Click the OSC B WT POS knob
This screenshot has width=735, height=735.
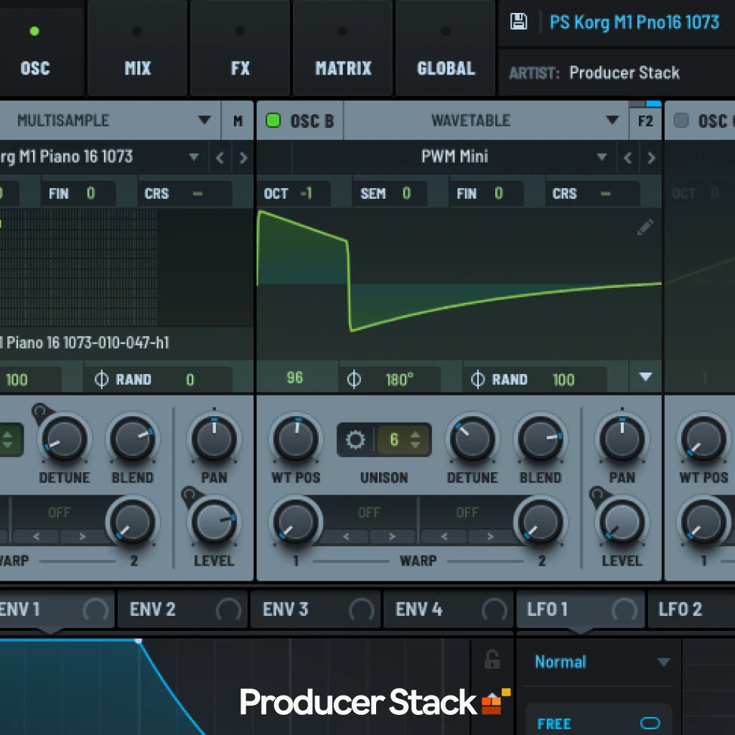[296, 439]
